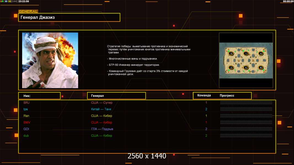Screen dimensions: 294x165
Task: Click team number 1 in SRJ's row
Action: click(206, 103)
